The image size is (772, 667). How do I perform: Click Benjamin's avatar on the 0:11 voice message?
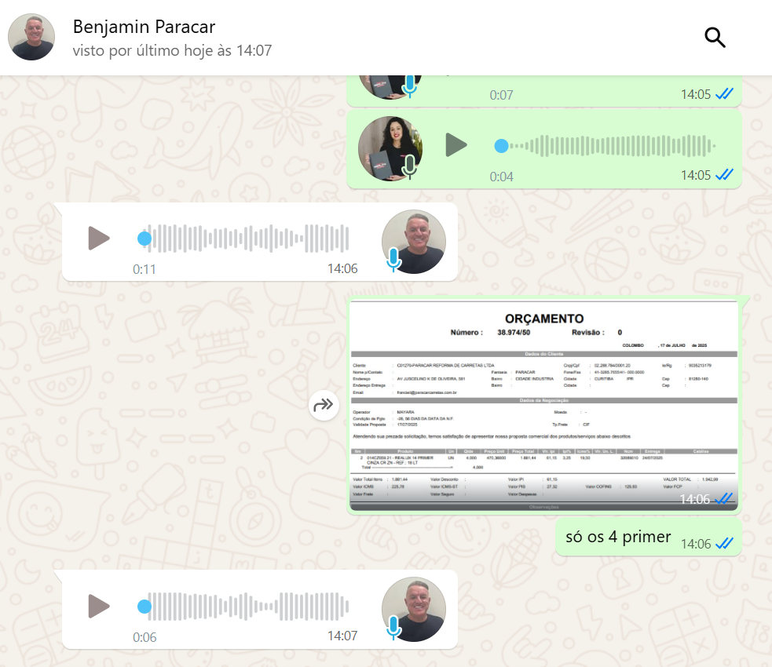click(414, 240)
